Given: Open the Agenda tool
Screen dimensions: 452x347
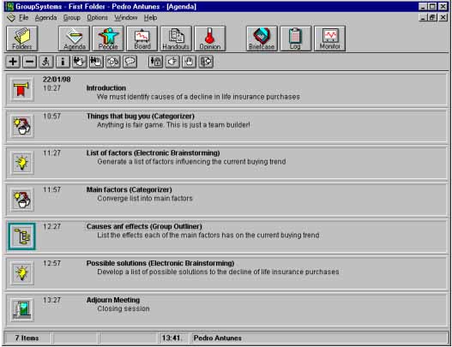Looking at the screenshot, I should click(x=75, y=39).
